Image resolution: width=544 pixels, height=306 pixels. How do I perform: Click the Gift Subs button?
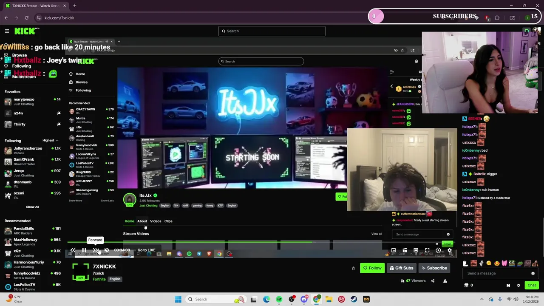coord(401,268)
